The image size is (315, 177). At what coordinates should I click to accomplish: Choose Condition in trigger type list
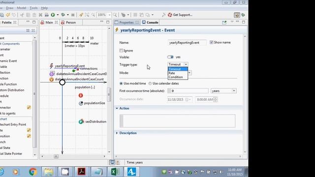(x=178, y=77)
